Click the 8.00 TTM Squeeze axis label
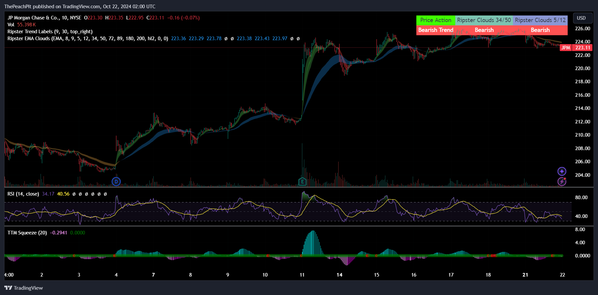This screenshot has height=295, width=598. pos(580,229)
